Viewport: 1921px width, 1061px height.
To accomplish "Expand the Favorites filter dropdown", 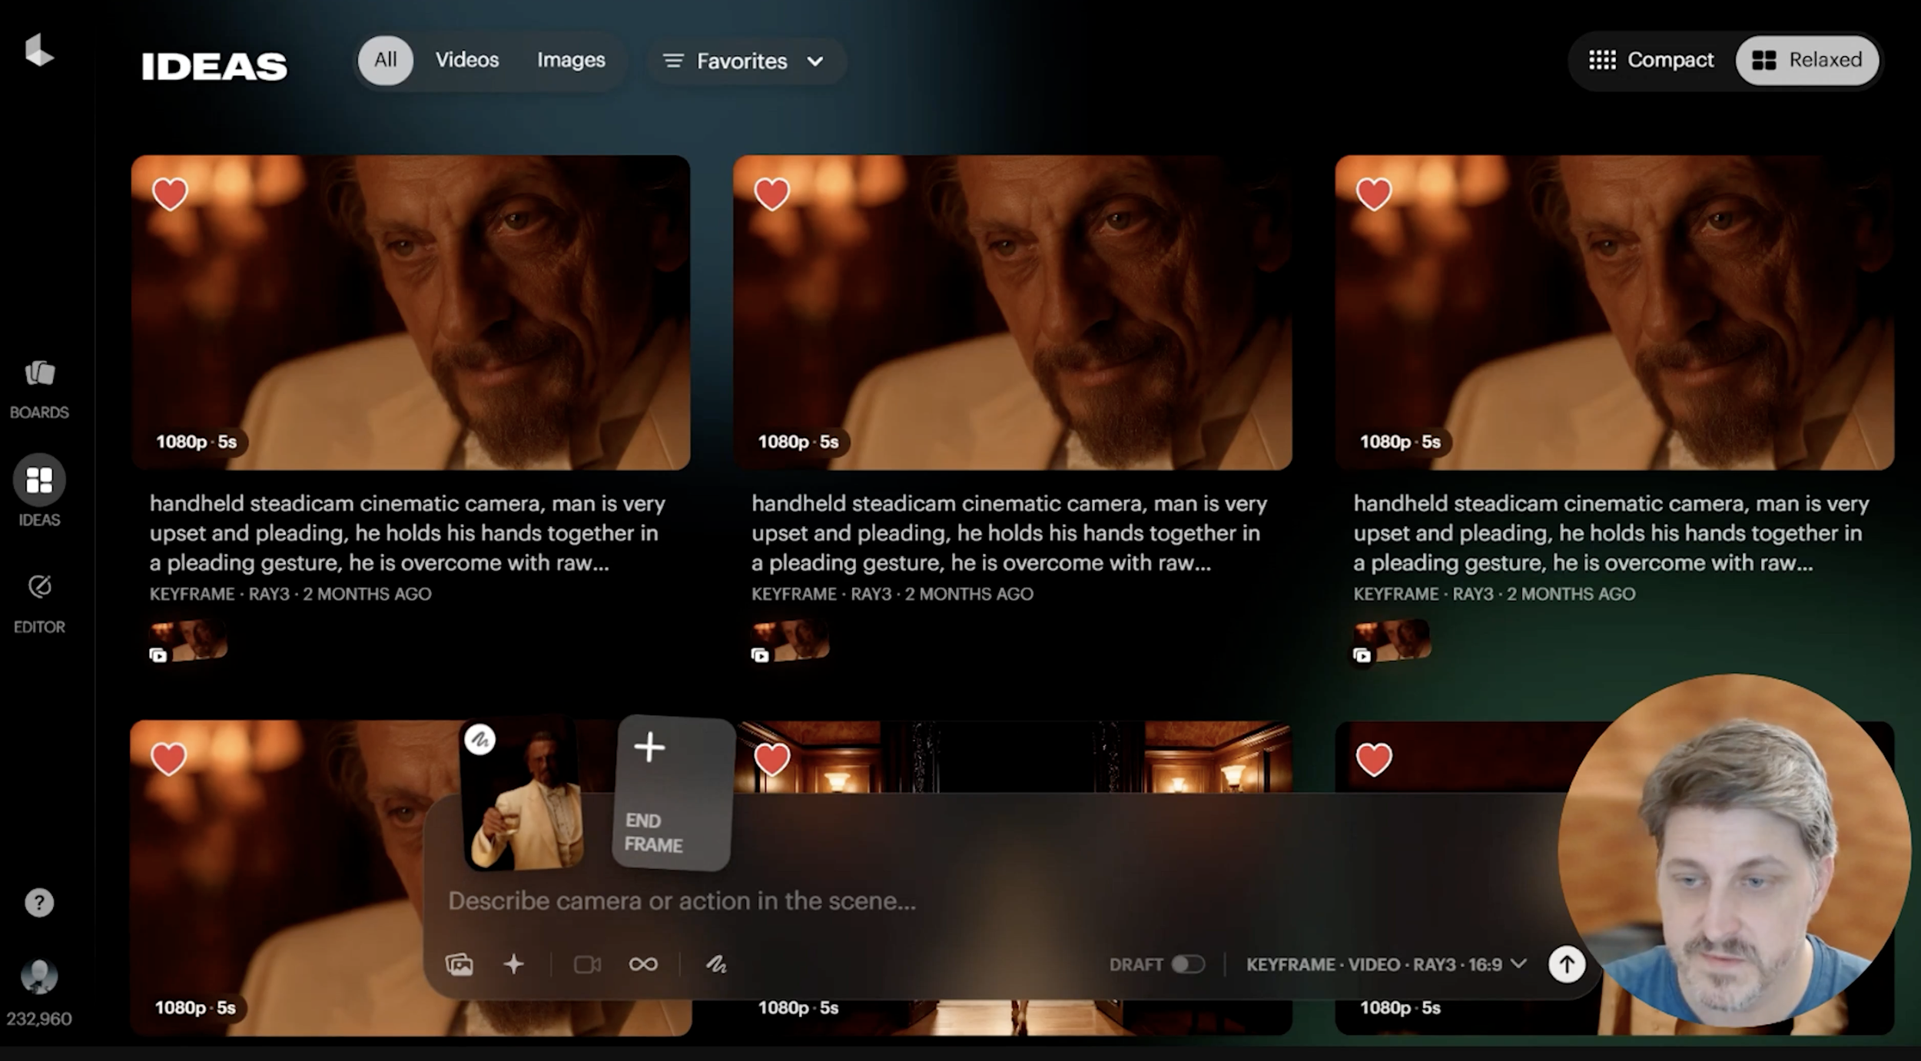I will (x=744, y=61).
